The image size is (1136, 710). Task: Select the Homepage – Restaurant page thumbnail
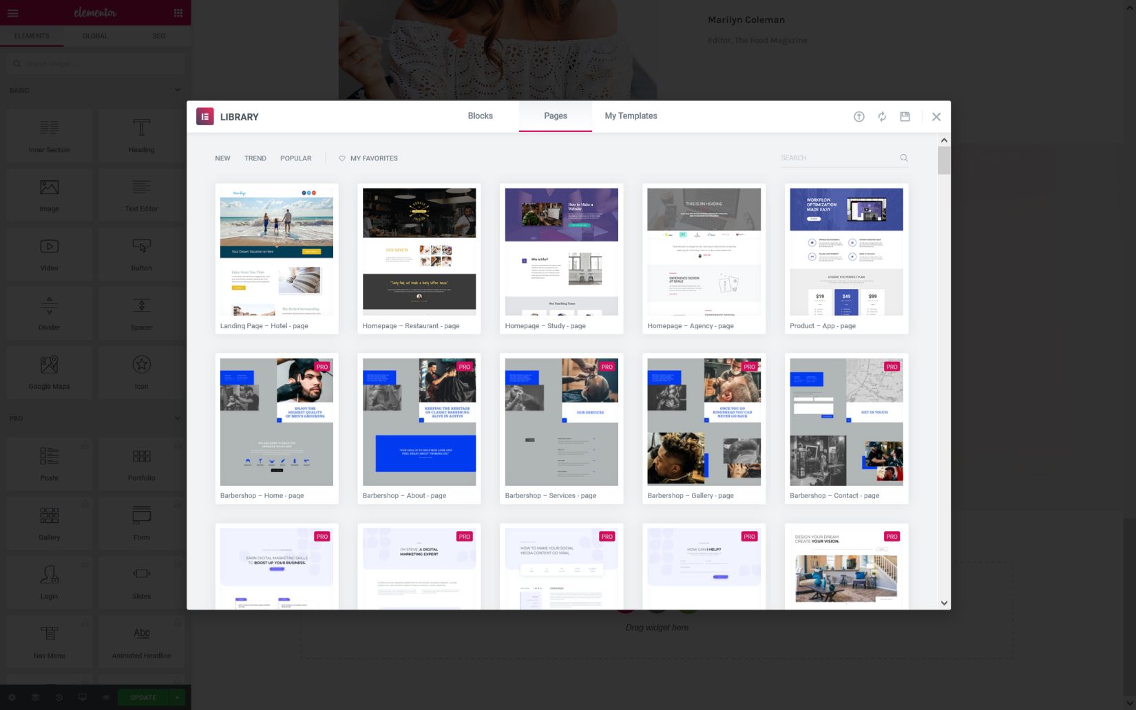[419, 251]
